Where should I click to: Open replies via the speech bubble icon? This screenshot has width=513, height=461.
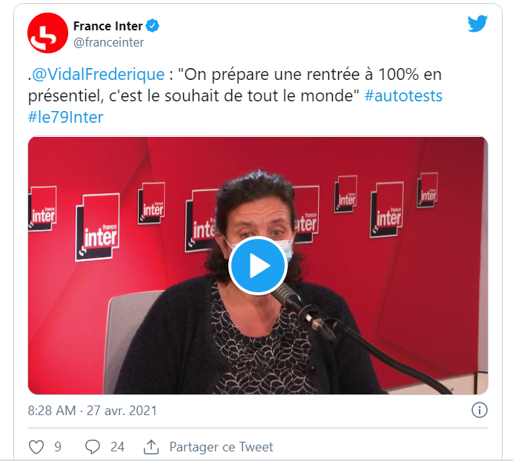[x=93, y=447]
